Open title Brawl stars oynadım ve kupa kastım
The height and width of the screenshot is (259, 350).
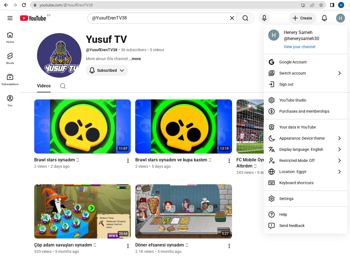coord(173,160)
